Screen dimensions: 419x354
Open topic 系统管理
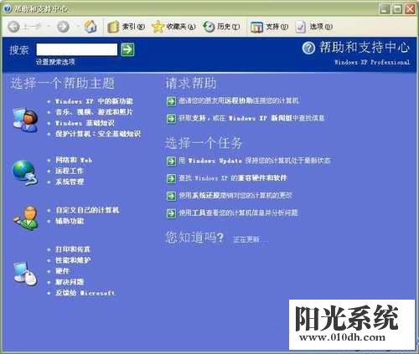(70, 182)
